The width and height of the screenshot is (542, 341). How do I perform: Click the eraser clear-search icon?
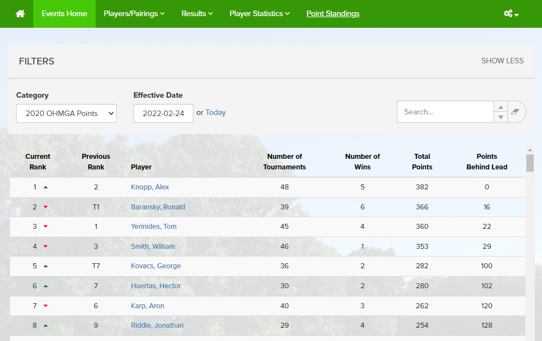click(x=515, y=112)
